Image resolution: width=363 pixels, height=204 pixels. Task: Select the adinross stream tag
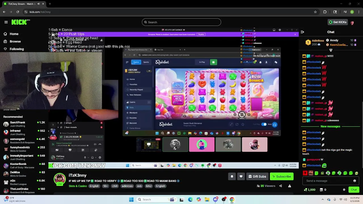127,186
